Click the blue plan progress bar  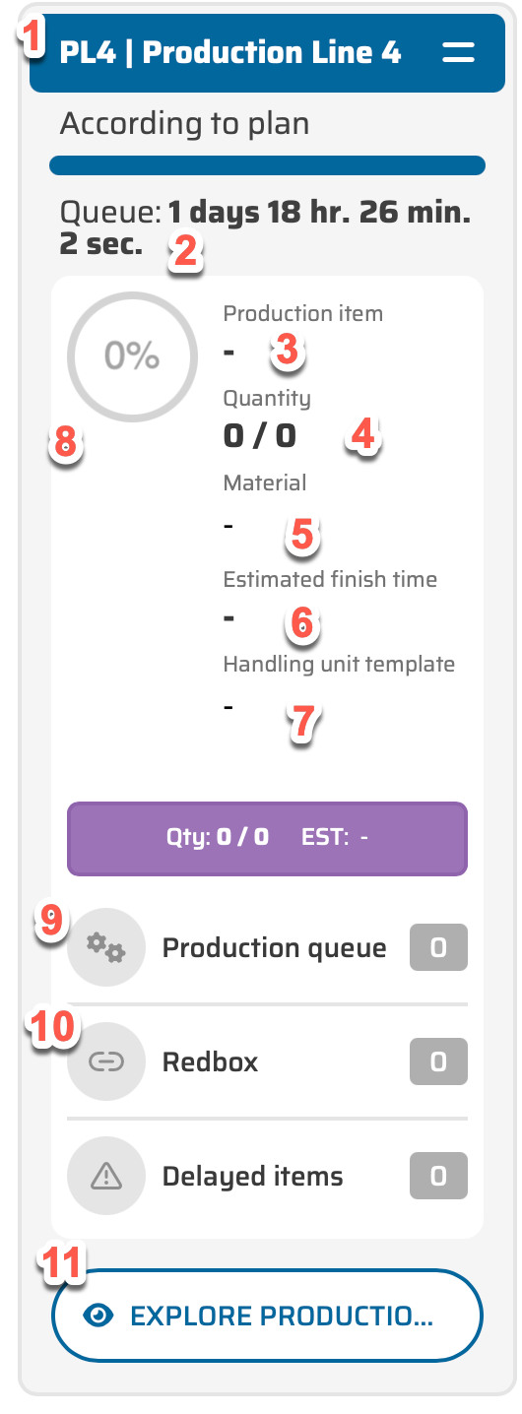tap(267, 164)
